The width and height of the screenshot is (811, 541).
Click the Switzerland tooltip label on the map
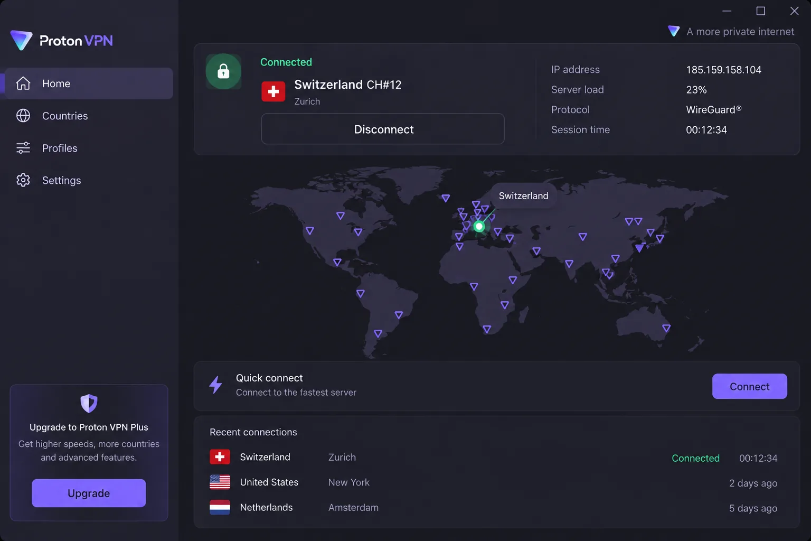(x=523, y=195)
